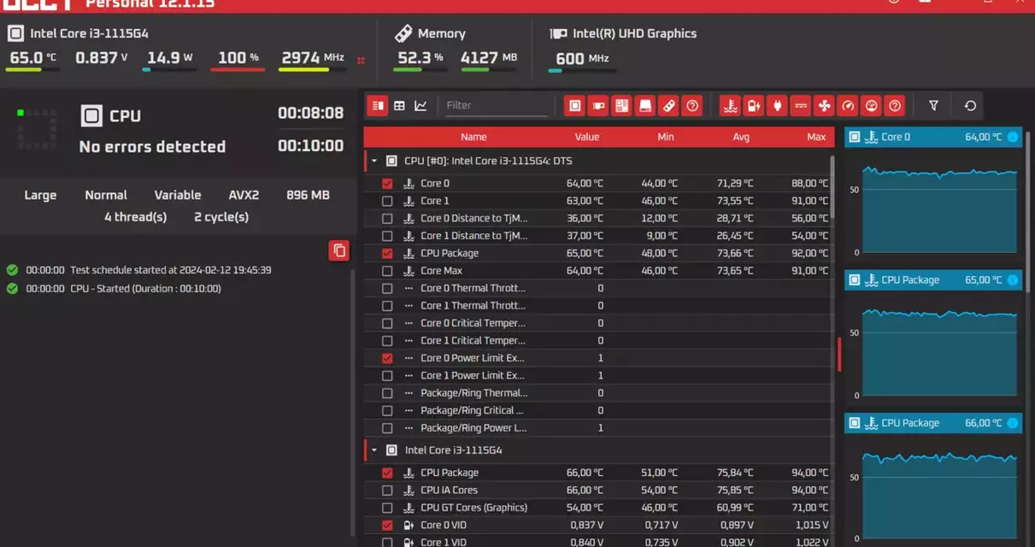The width and height of the screenshot is (1035, 547).
Task: Toggle the electric plug sensor filter
Action: (x=777, y=105)
